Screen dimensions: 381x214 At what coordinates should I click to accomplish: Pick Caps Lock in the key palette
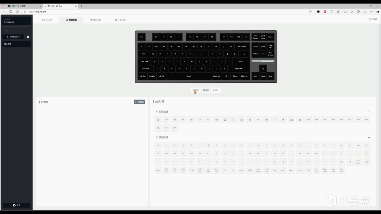[x=333, y=170]
